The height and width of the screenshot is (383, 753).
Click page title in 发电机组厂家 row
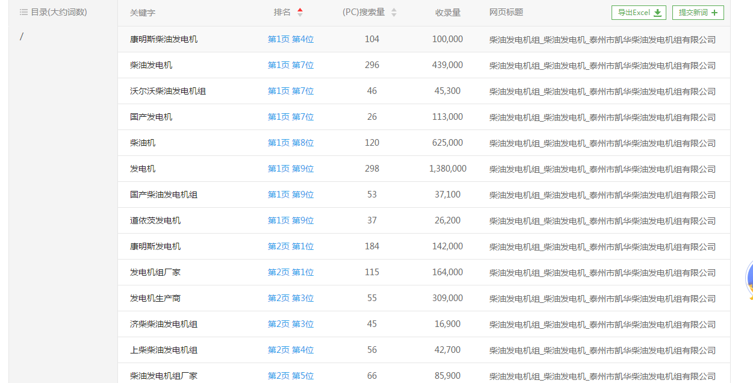(603, 273)
